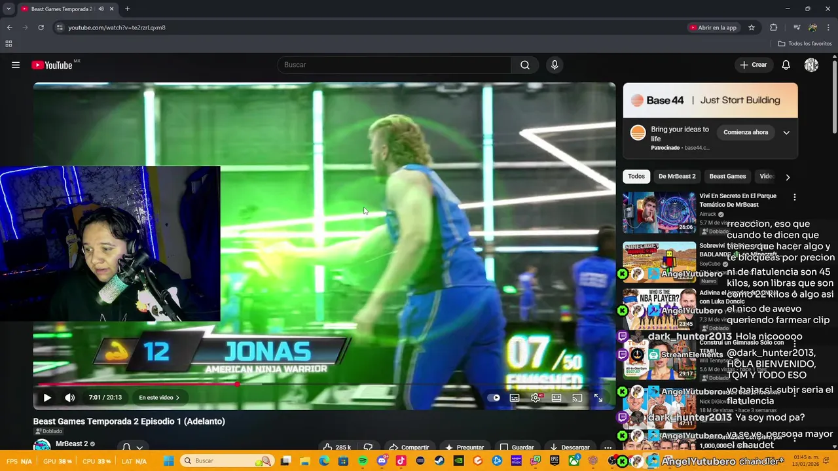The width and height of the screenshot is (838, 471).
Task: Show more filter chips with the arrow
Action: tap(788, 177)
